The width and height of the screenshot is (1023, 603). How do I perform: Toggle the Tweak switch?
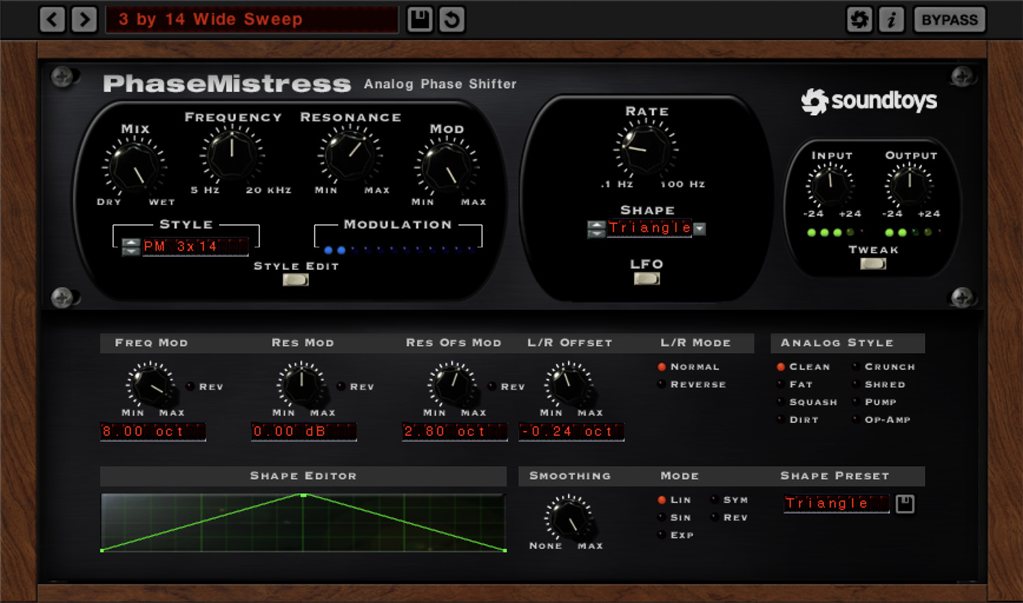(x=873, y=264)
